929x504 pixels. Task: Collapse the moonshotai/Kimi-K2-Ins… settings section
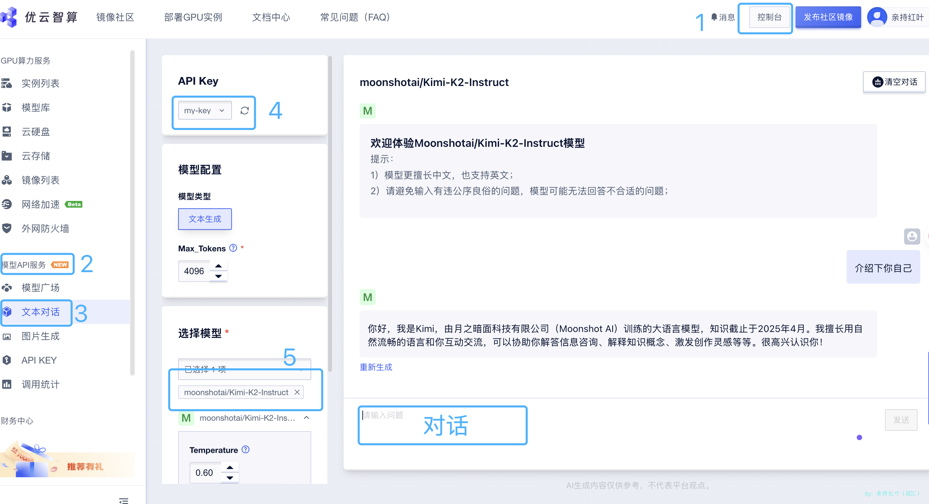pyautogui.click(x=307, y=417)
